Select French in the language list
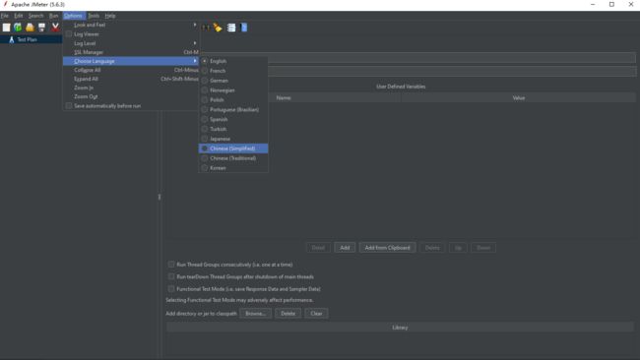Screen dimensions: 640x360 (233, 71)
